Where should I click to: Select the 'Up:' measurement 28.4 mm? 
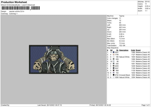click(122, 30)
